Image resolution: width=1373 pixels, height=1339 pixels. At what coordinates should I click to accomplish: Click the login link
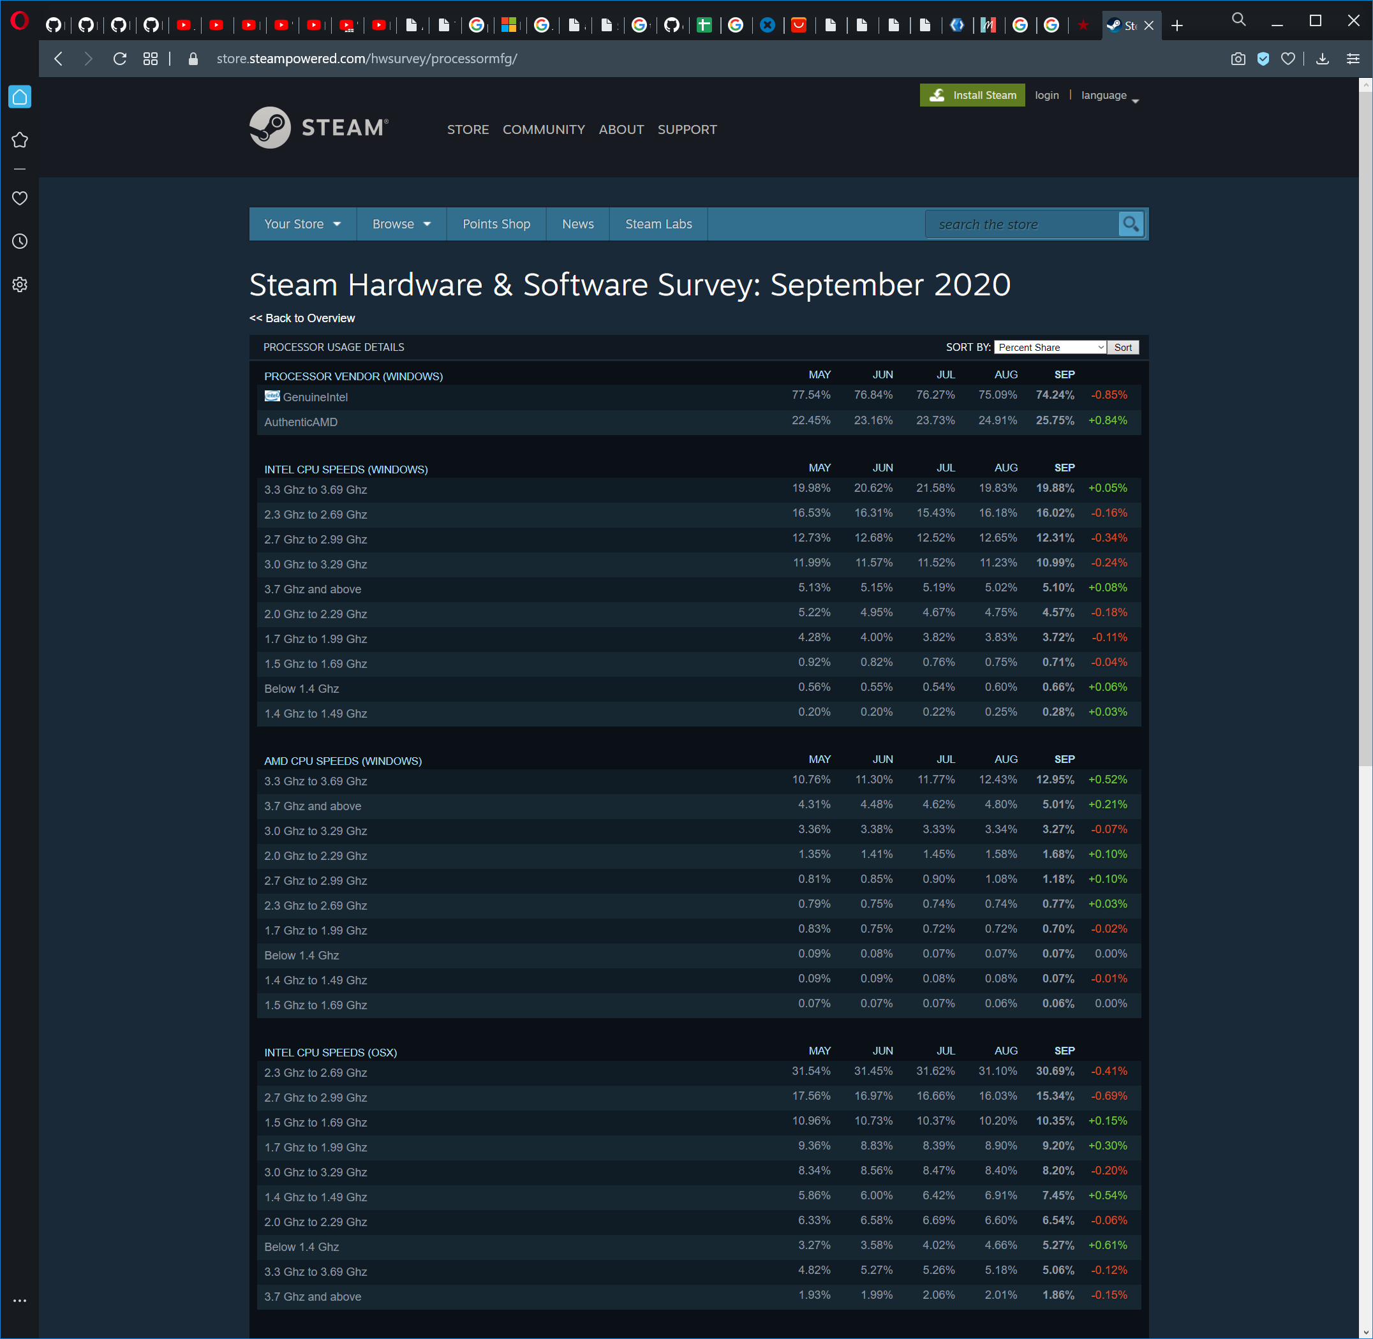click(1046, 96)
